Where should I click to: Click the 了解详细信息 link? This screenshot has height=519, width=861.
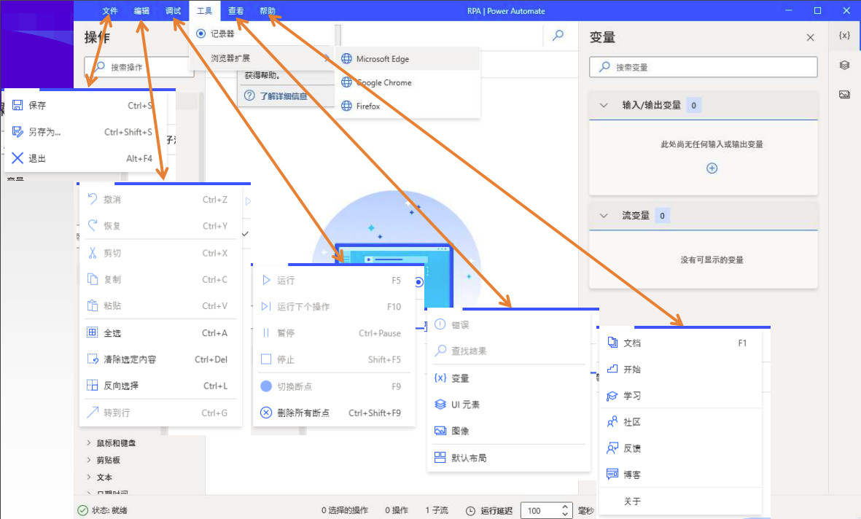(x=284, y=96)
